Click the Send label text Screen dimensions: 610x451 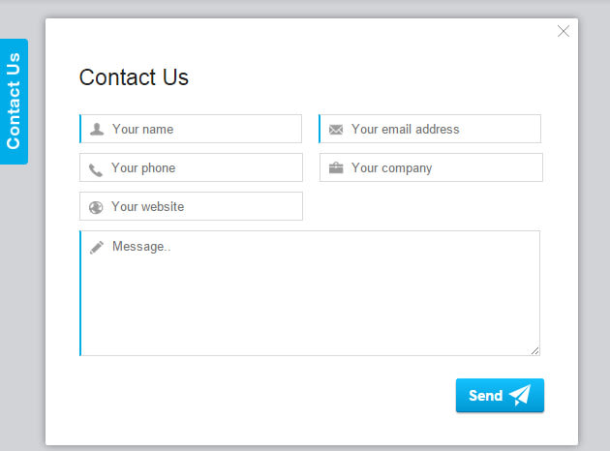(x=485, y=395)
